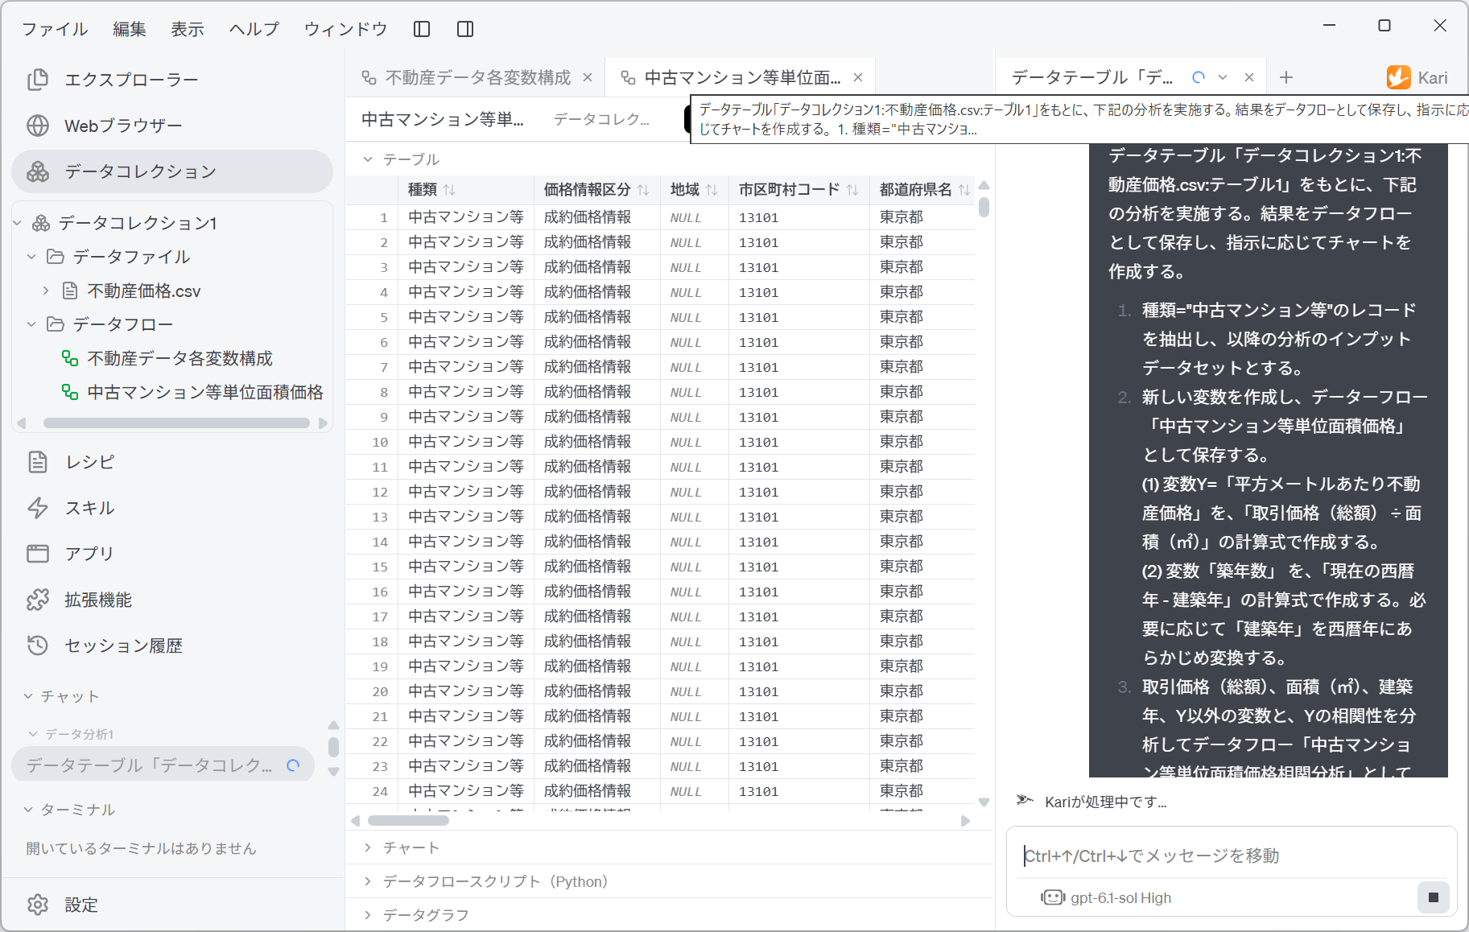
Task: Collapse the ターミナル section
Action: [x=28, y=810]
